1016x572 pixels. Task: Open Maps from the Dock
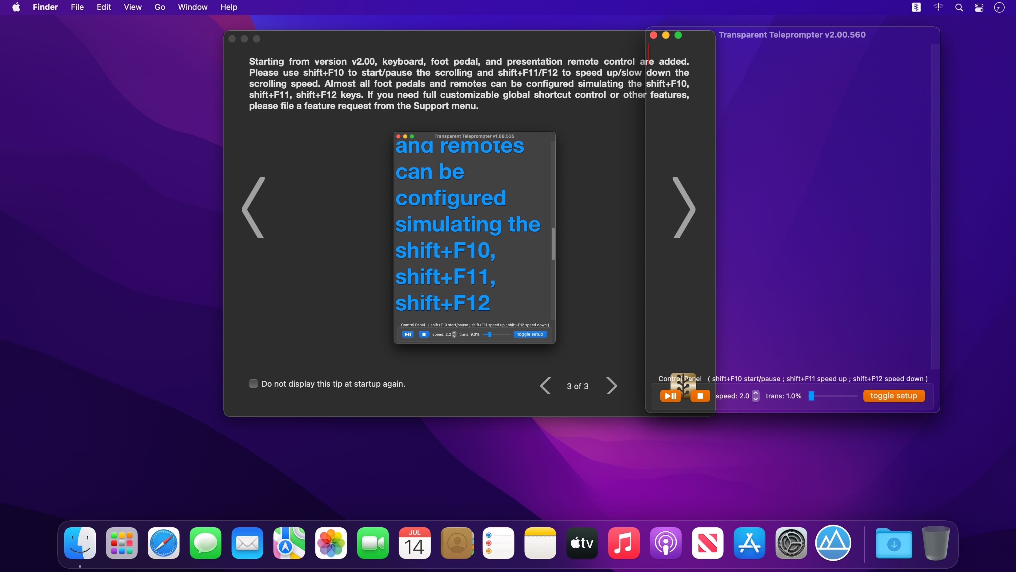(289, 543)
